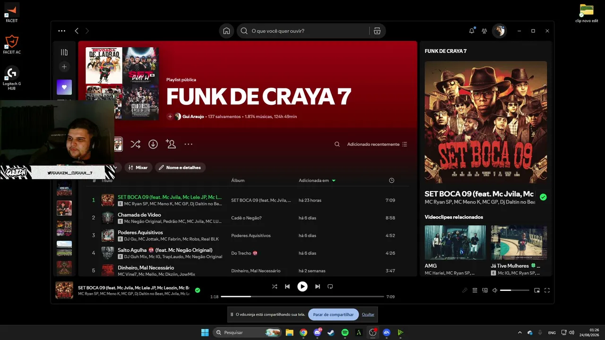Sort by the 'Adicionada em' column

click(317, 180)
